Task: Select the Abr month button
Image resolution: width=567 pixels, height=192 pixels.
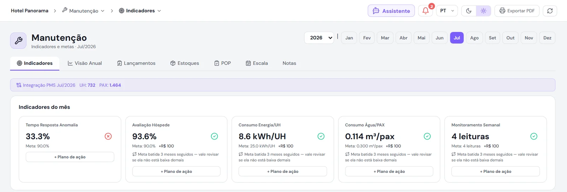Action: [403, 38]
